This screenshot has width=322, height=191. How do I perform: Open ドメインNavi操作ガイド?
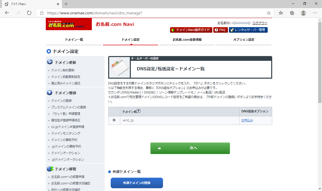[191, 30]
